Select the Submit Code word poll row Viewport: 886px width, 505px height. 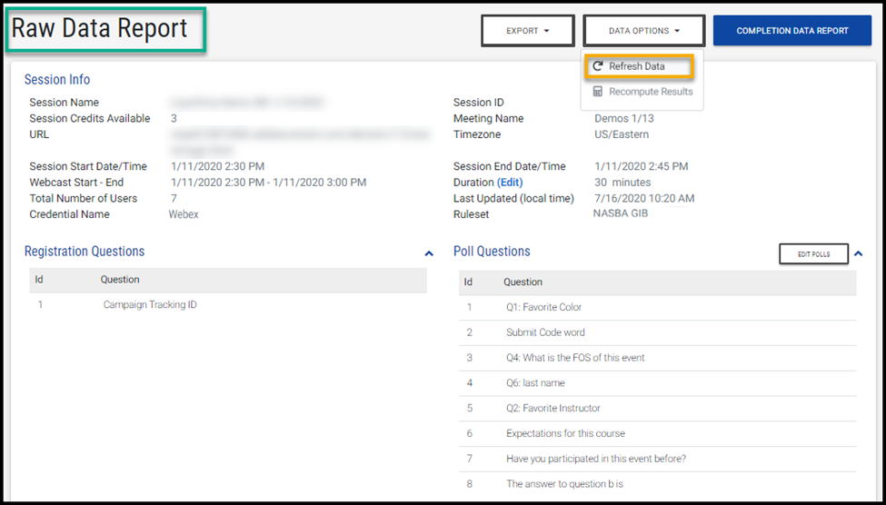tap(545, 332)
